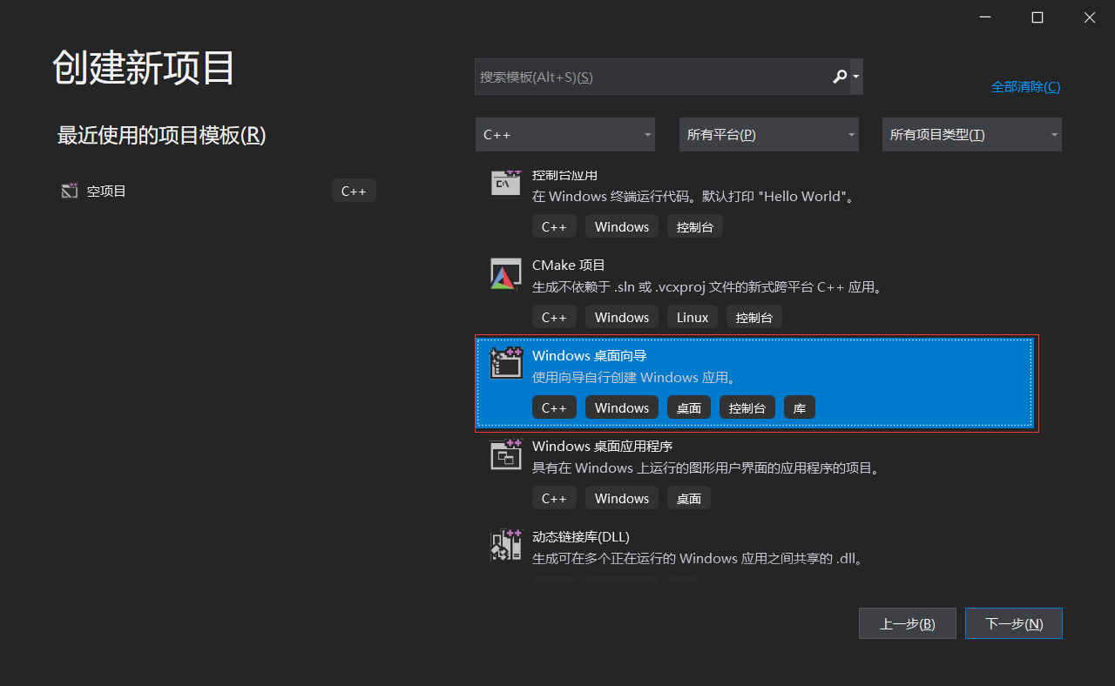Click the Linux tag under CMake 项目

click(x=692, y=316)
